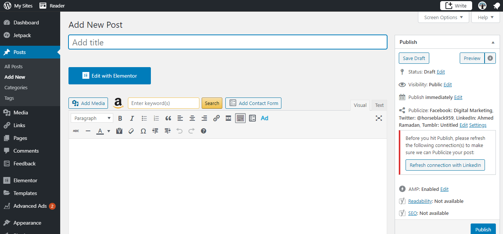
Task: Click the italic formatting icon
Action: click(x=132, y=118)
